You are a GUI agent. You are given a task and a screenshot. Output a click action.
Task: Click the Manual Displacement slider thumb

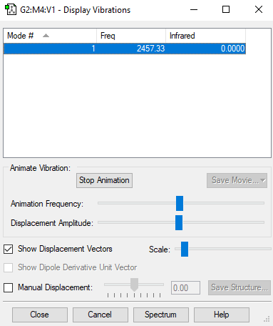[x=135, y=285]
